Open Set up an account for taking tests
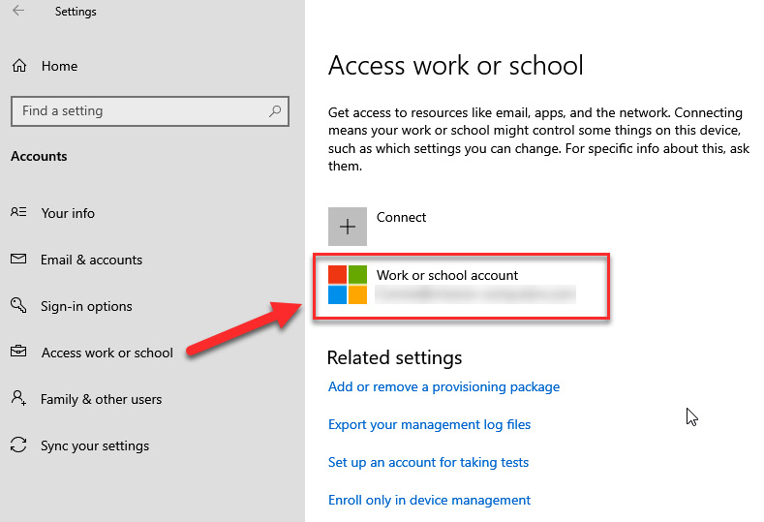This screenshot has width=764, height=522. coord(428,463)
